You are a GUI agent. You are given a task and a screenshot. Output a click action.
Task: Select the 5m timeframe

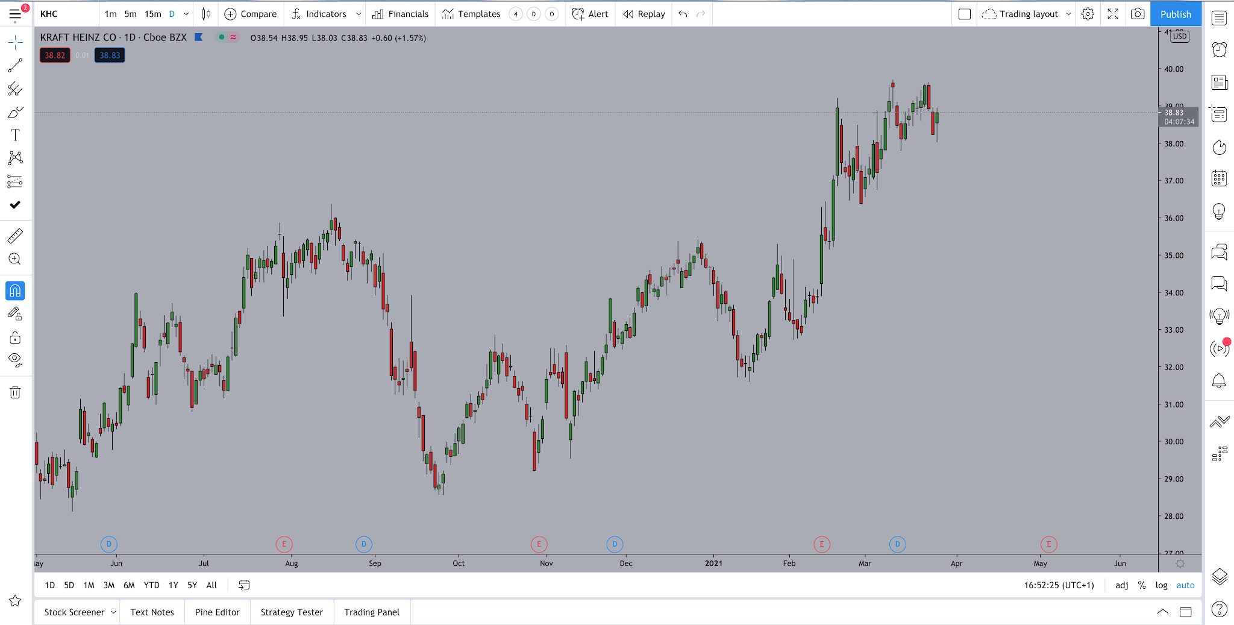[131, 14]
